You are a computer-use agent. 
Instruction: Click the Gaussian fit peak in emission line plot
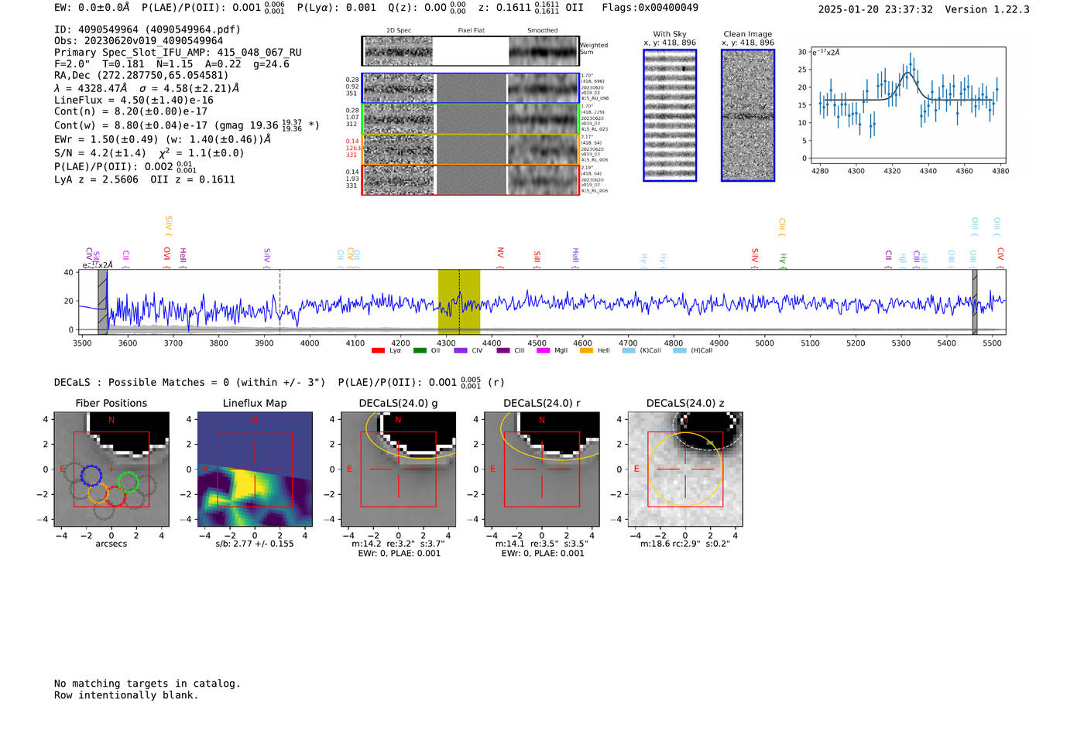click(x=907, y=73)
